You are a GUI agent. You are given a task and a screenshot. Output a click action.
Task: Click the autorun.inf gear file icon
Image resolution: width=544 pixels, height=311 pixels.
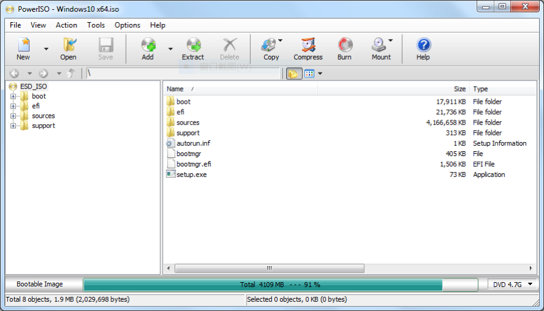tap(170, 143)
